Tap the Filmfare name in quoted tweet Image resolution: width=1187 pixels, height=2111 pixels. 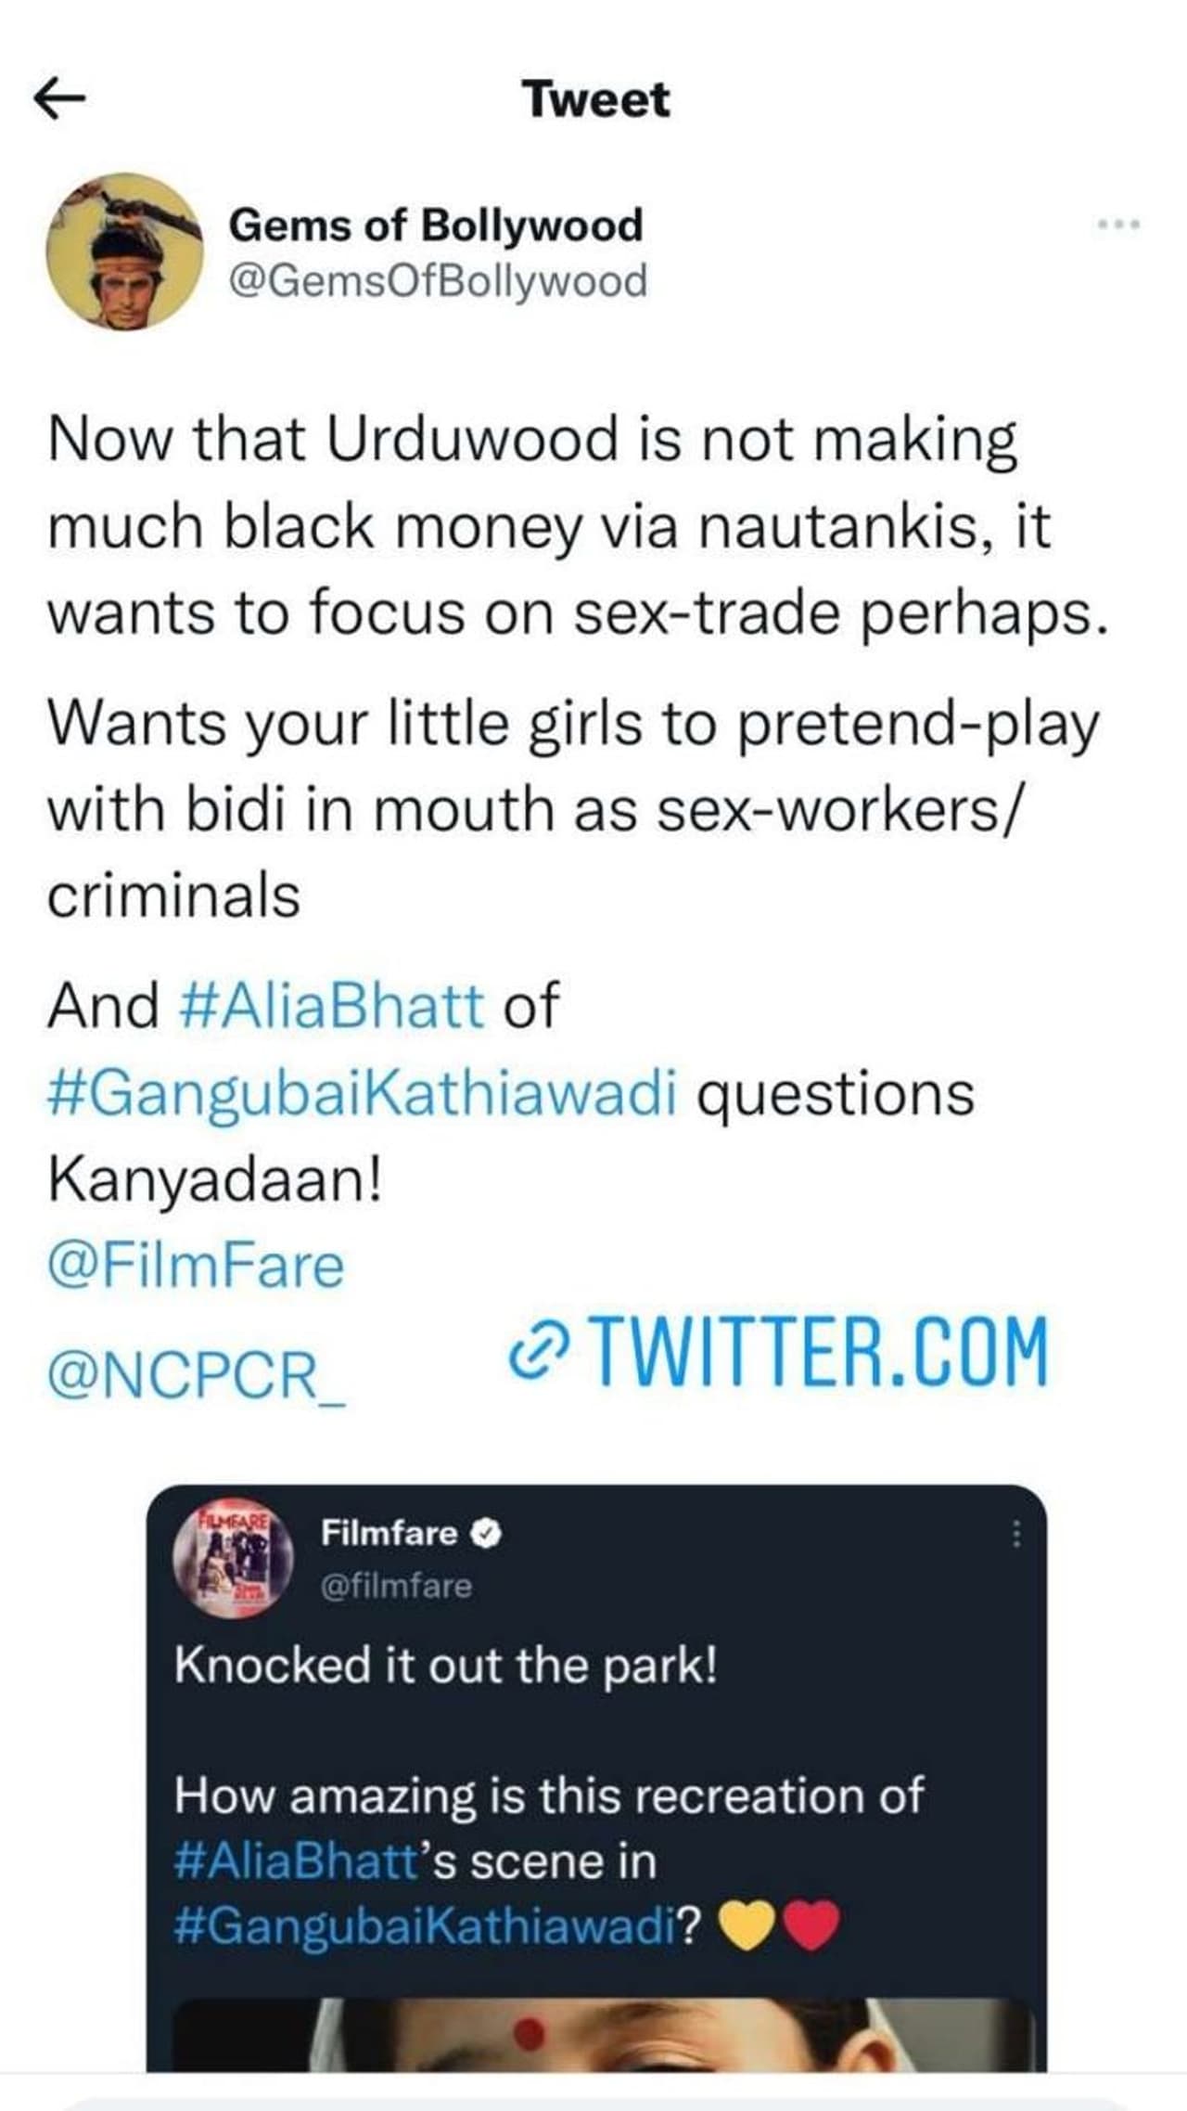[x=389, y=1534]
